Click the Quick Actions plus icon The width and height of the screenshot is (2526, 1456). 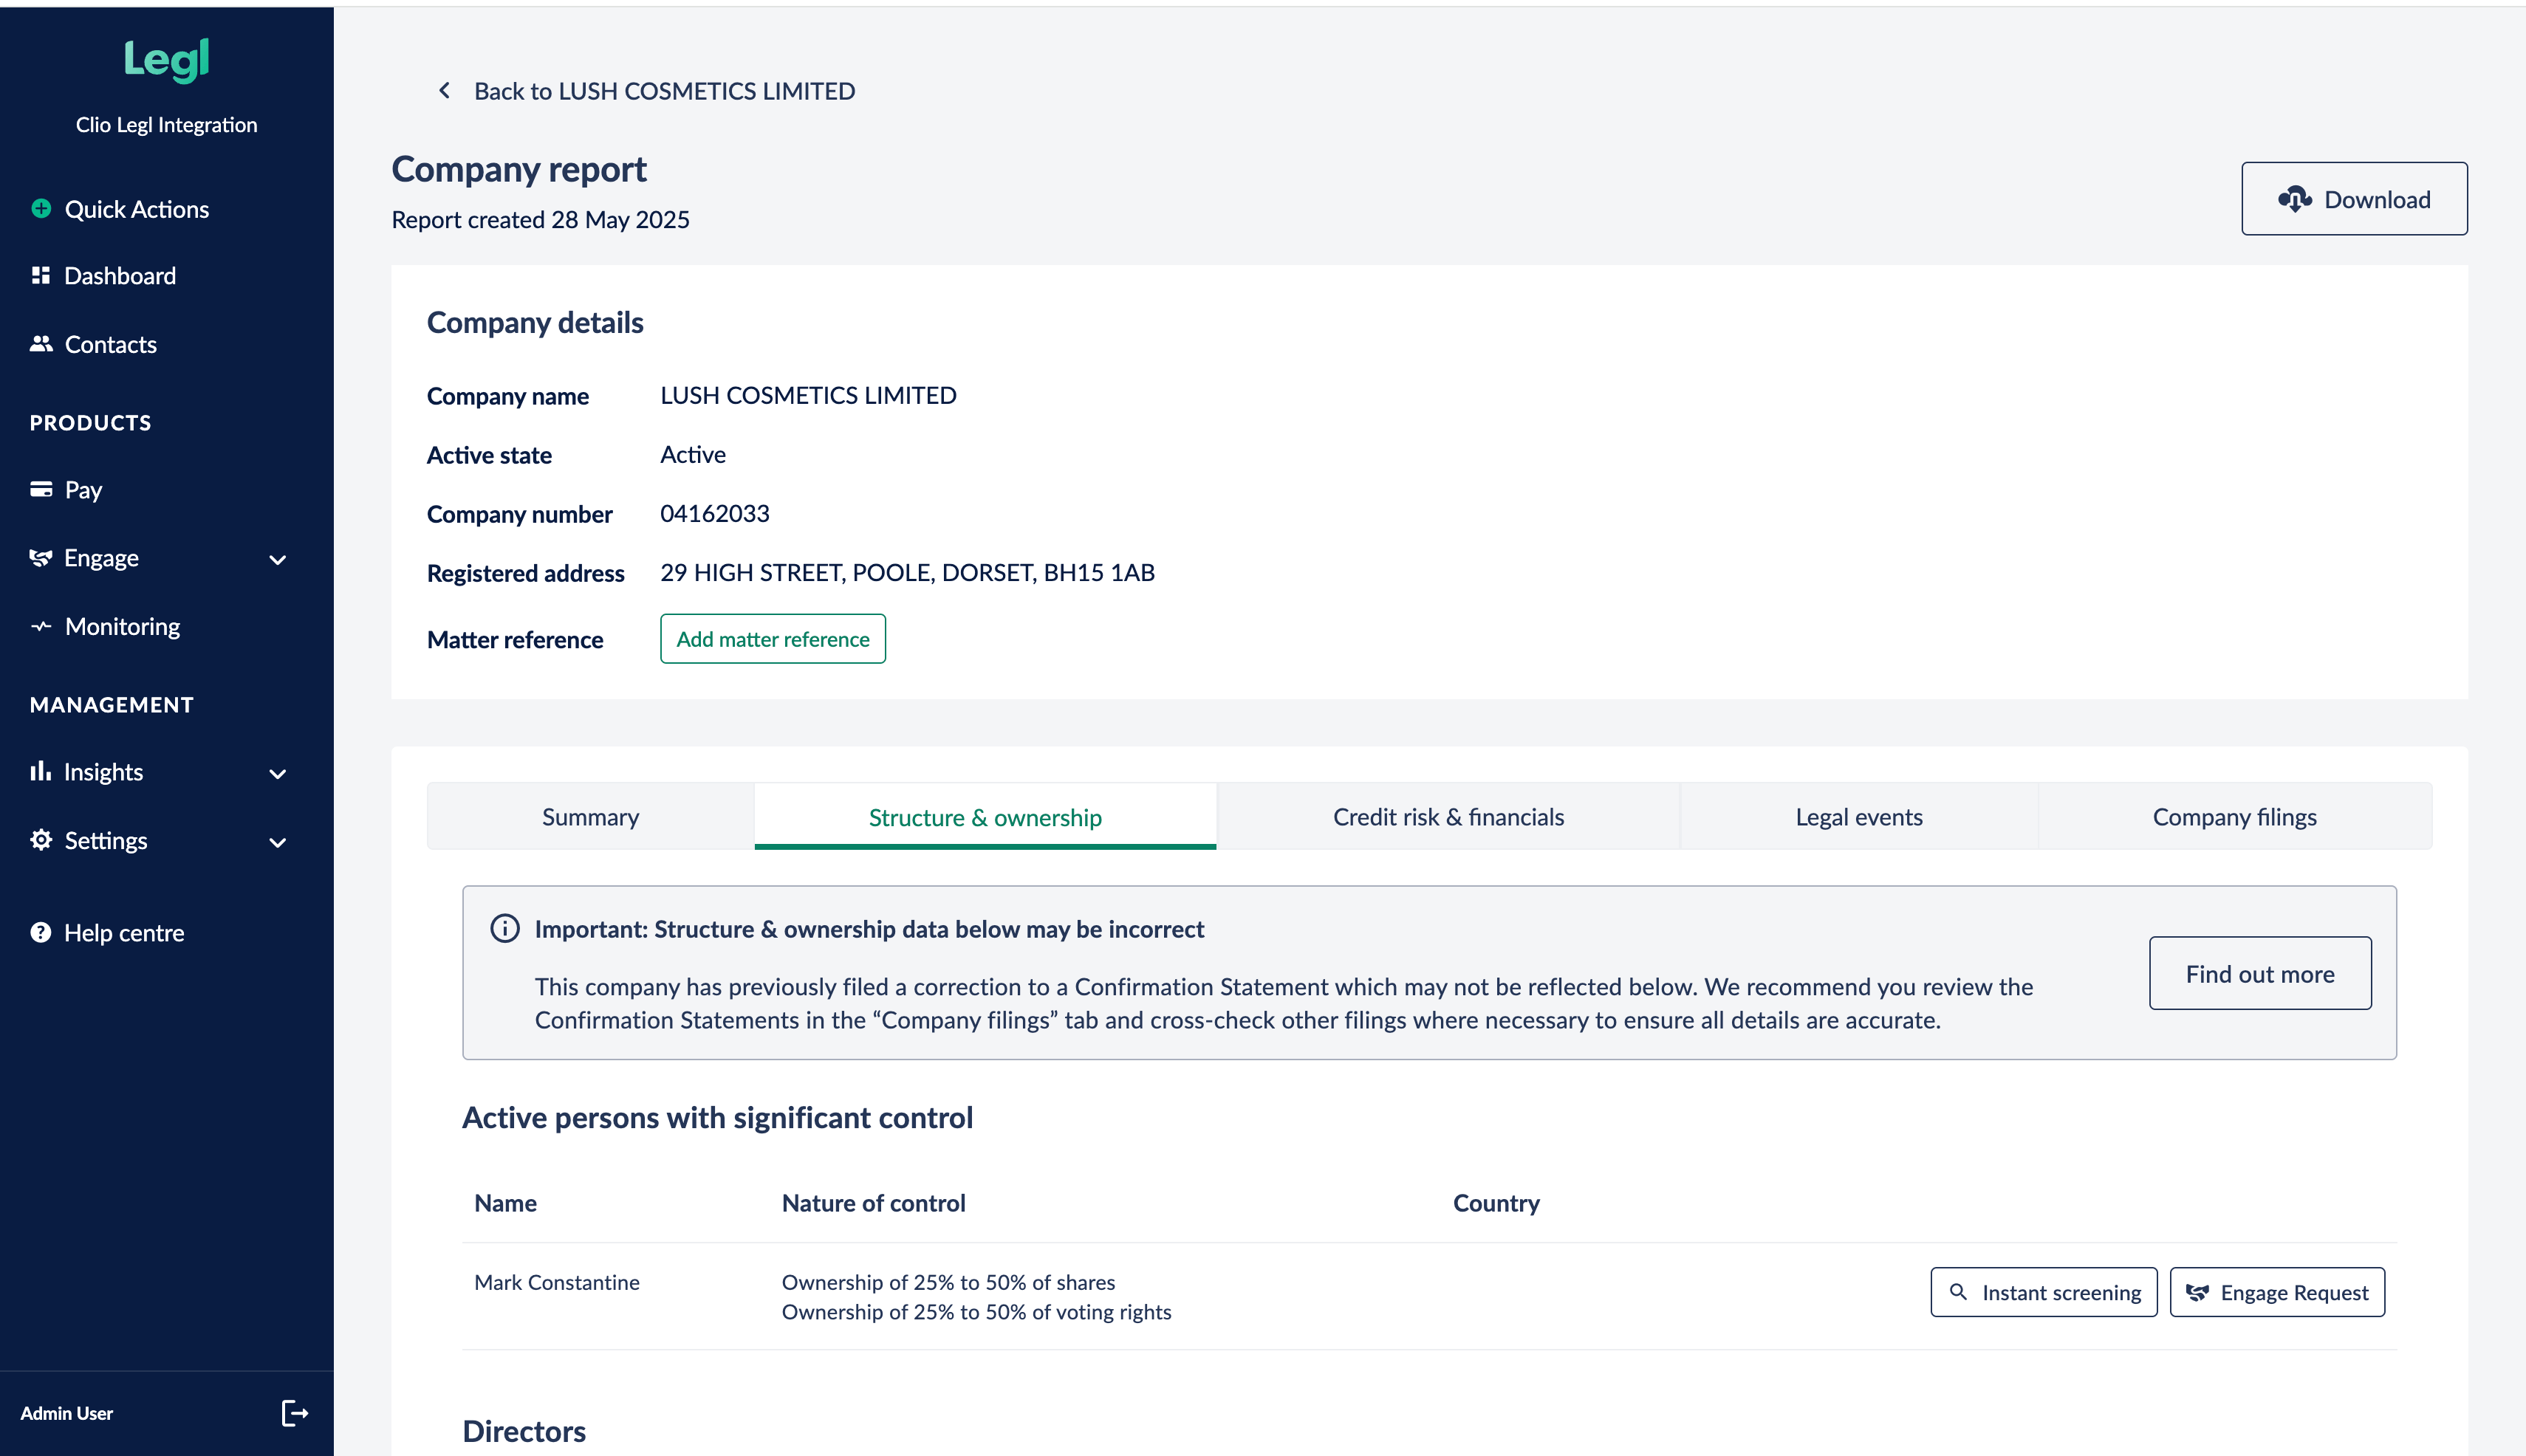point(41,209)
